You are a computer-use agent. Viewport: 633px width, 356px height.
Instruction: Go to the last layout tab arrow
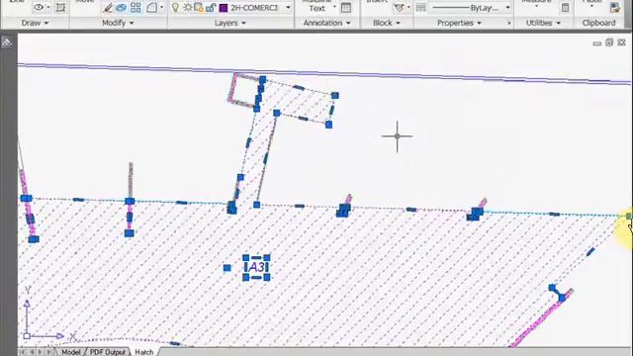49,352
